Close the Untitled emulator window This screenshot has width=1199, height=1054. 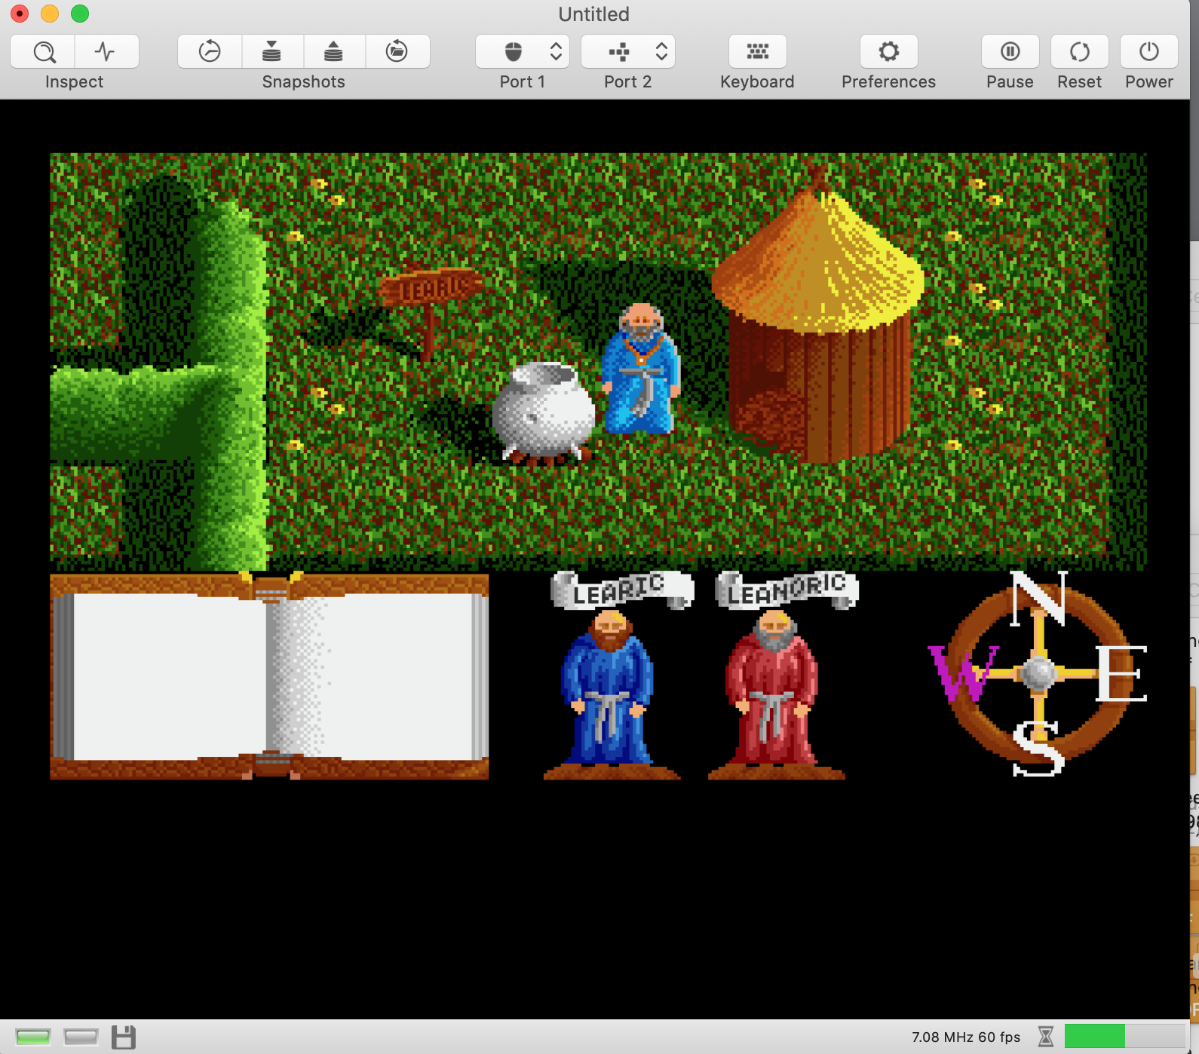point(20,14)
